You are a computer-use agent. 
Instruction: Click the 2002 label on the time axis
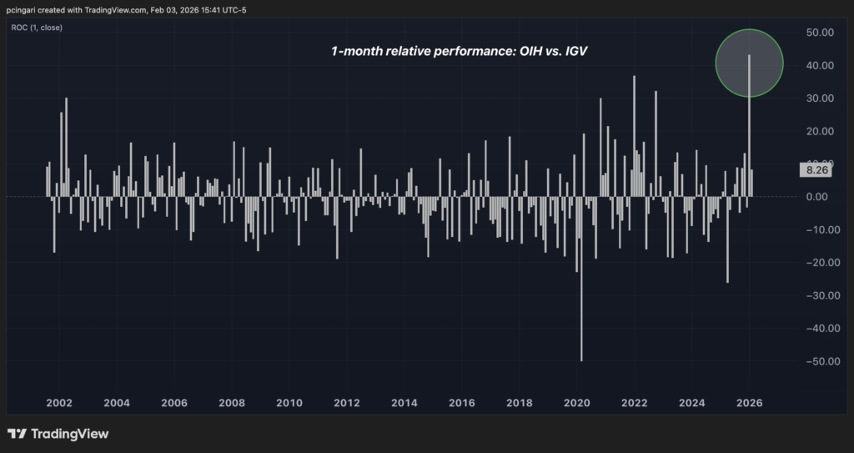click(58, 403)
